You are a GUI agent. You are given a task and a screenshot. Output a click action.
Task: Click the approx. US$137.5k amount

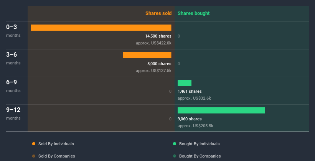(x=154, y=71)
